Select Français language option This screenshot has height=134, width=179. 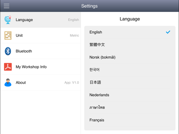click(x=130, y=120)
